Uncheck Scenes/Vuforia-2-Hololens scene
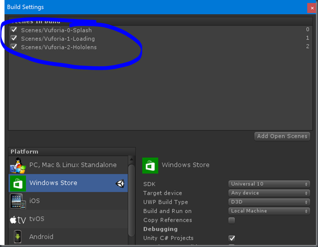318x247 pixels. click(x=14, y=46)
